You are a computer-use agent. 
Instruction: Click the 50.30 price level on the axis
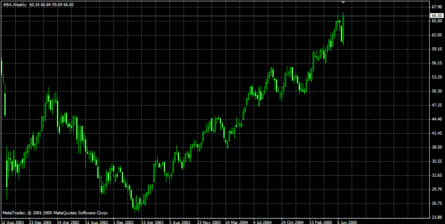pos(437,91)
